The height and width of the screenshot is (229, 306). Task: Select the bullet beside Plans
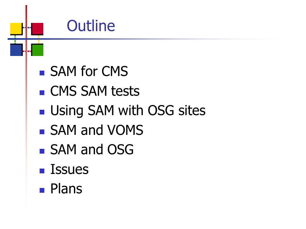point(42,191)
